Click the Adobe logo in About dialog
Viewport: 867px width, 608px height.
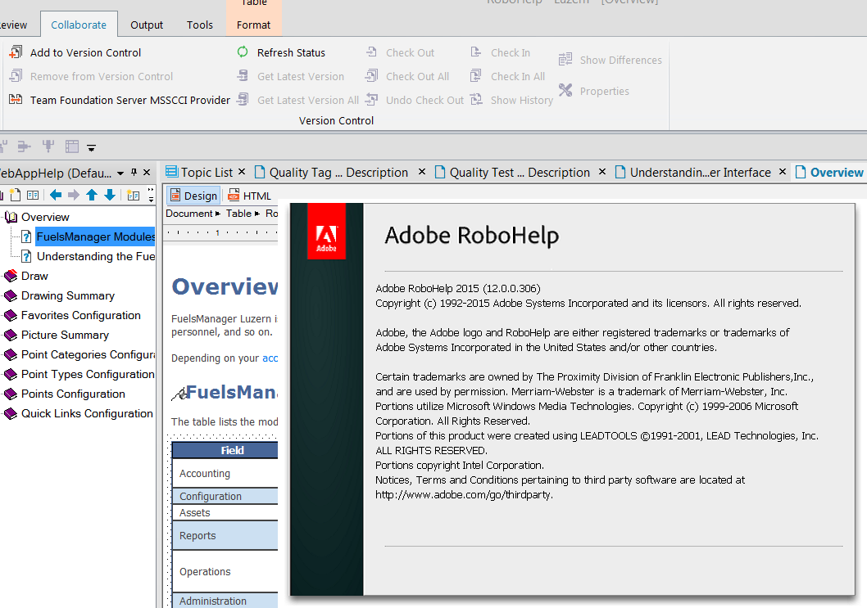[326, 232]
